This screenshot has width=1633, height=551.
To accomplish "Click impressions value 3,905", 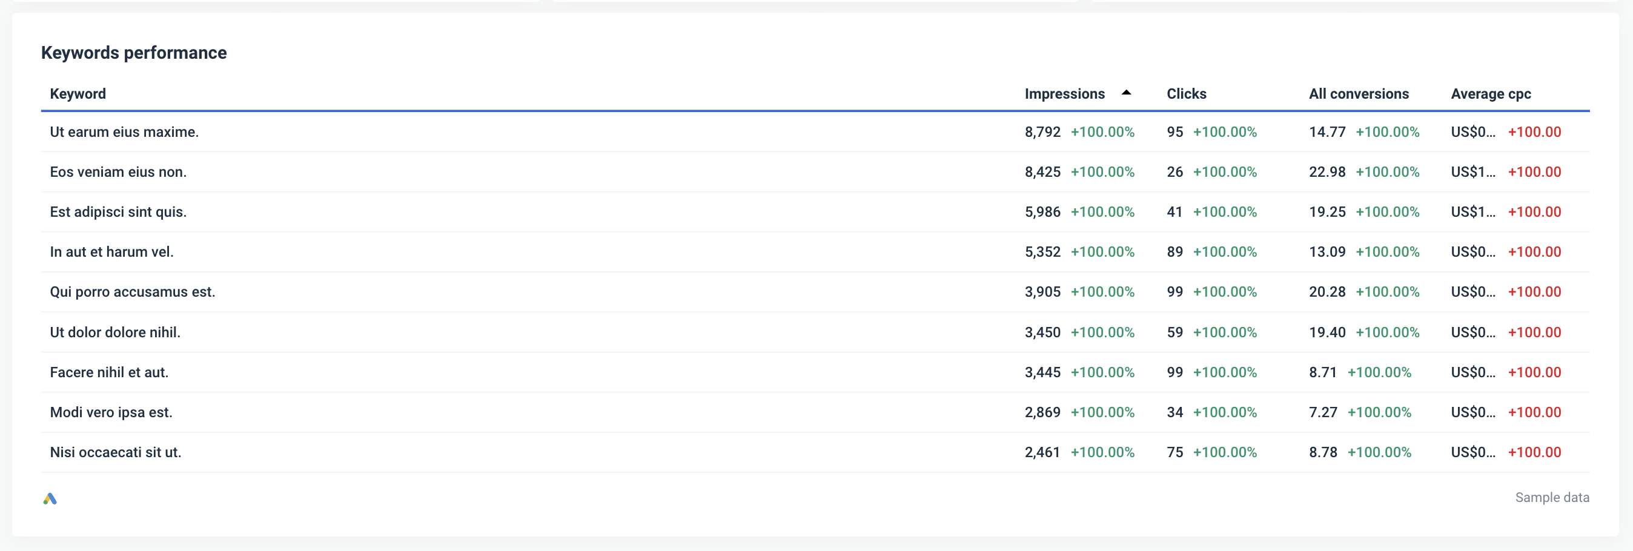I will (x=1042, y=292).
